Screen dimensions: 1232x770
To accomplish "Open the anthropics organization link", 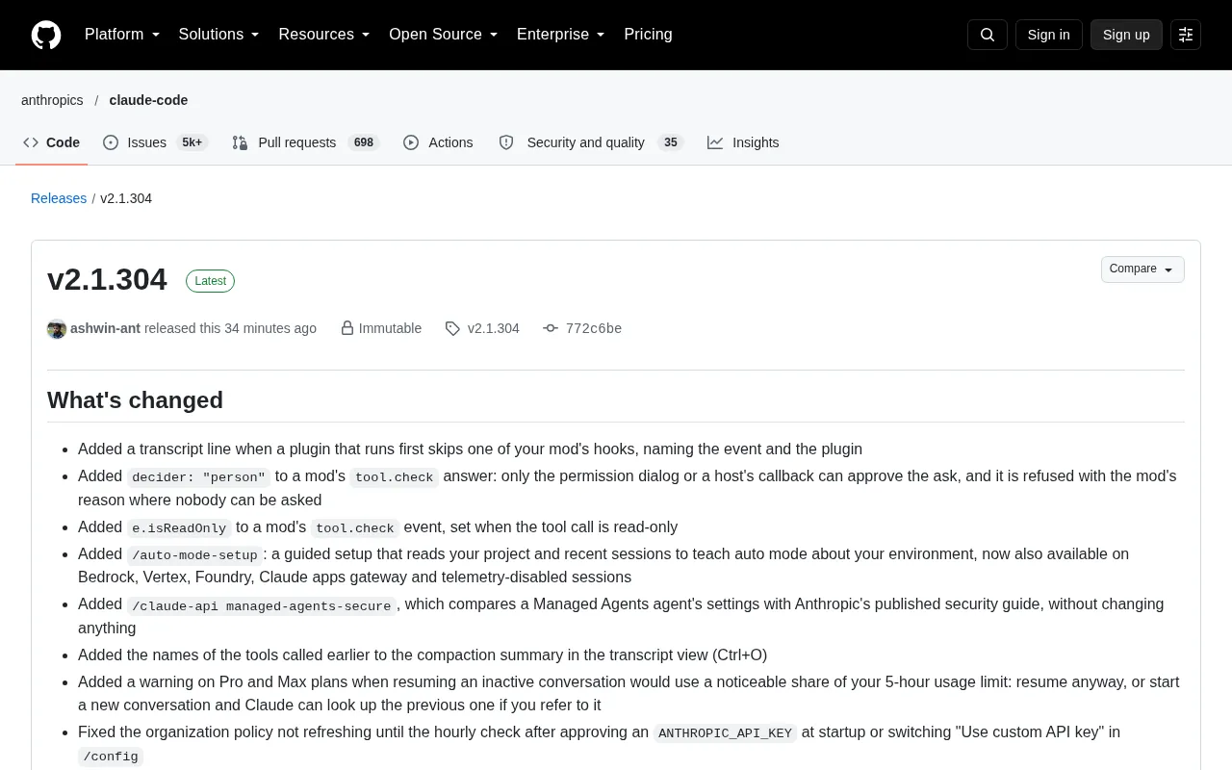I will click(x=52, y=100).
